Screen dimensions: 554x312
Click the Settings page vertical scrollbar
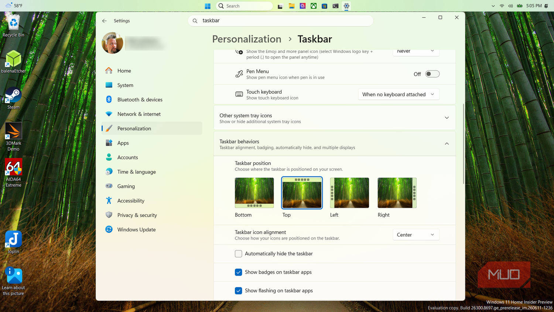(464, 144)
